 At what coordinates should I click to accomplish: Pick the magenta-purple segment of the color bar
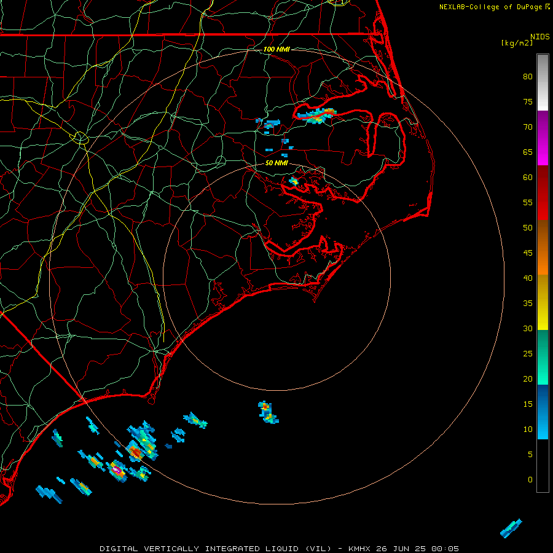click(543, 138)
